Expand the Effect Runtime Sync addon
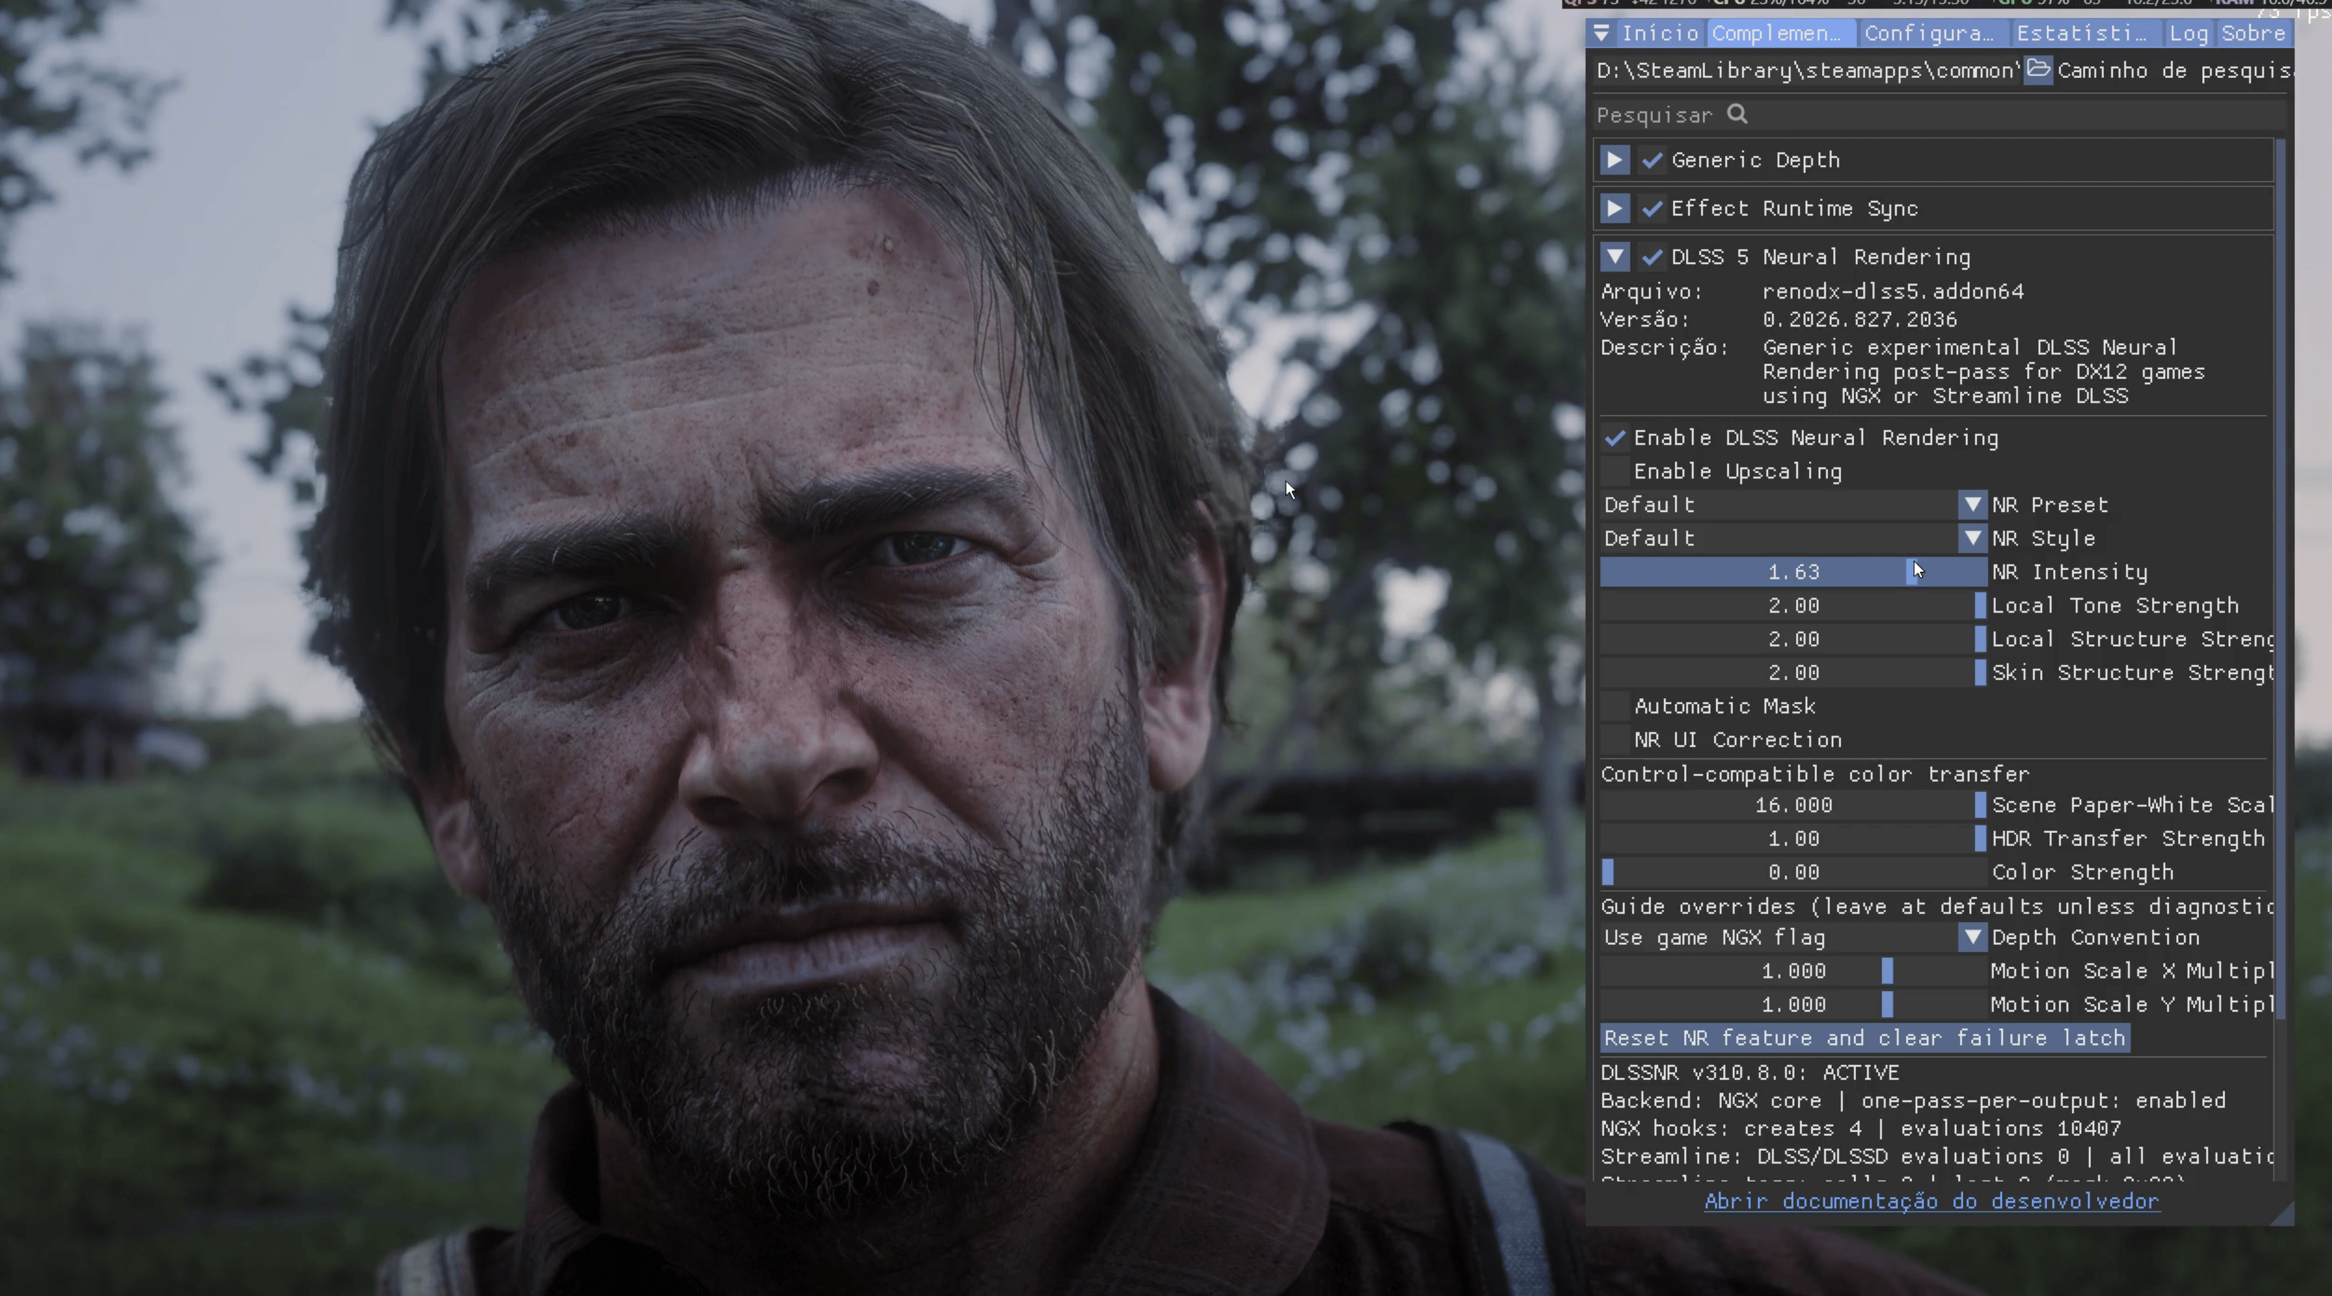The width and height of the screenshot is (2332, 1296). (x=1614, y=208)
